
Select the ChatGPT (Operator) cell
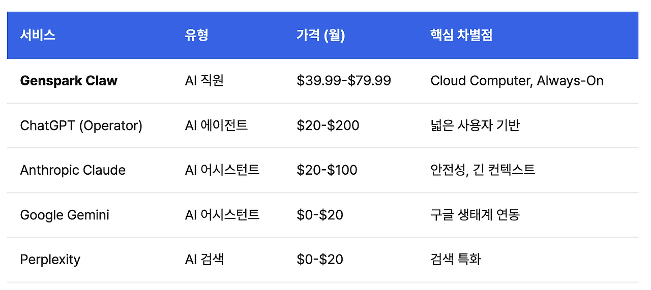(x=81, y=125)
